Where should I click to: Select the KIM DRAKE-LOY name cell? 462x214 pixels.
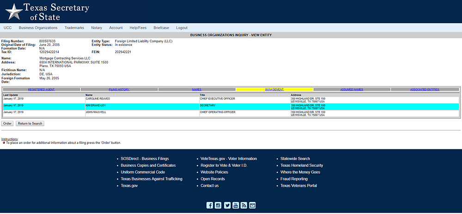pos(142,107)
